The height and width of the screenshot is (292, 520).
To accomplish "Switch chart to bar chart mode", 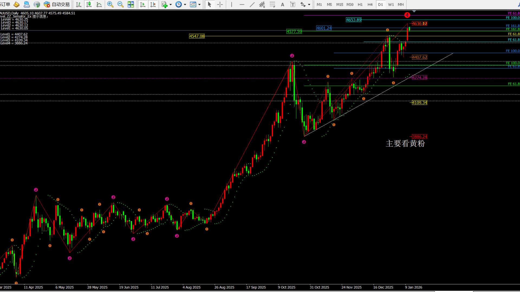I will click(x=79, y=4).
